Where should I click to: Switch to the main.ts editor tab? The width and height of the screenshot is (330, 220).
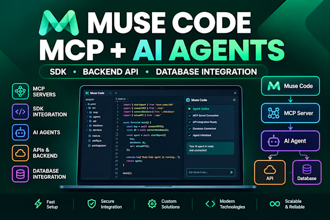[121, 99]
